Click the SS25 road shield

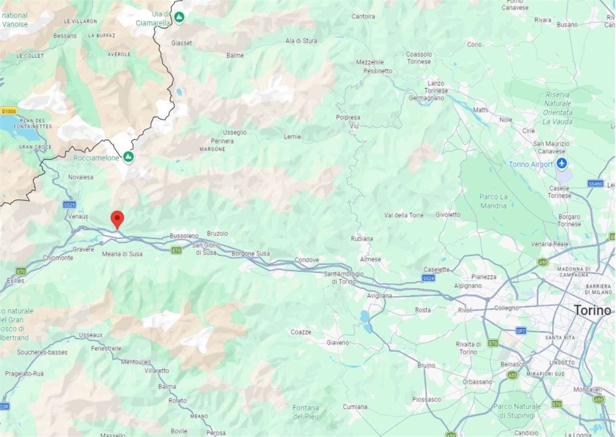point(69,205)
